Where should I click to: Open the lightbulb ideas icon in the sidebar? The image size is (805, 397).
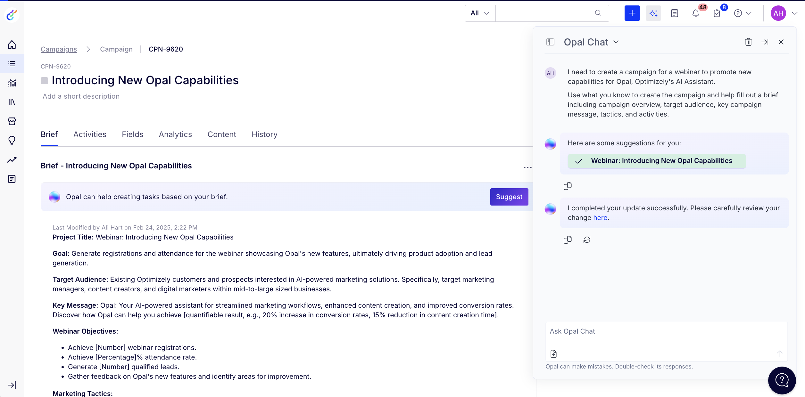tap(12, 141)
